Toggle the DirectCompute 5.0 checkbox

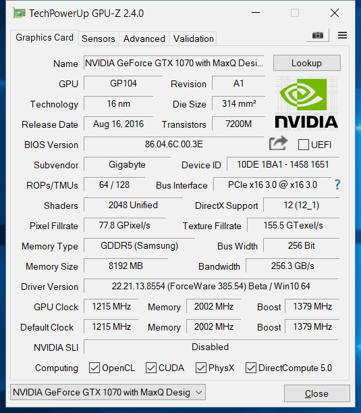click(x=251, y=368)
